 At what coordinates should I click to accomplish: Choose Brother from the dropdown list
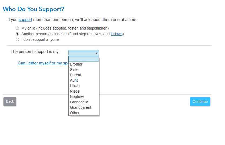click(x=76, y=64)
